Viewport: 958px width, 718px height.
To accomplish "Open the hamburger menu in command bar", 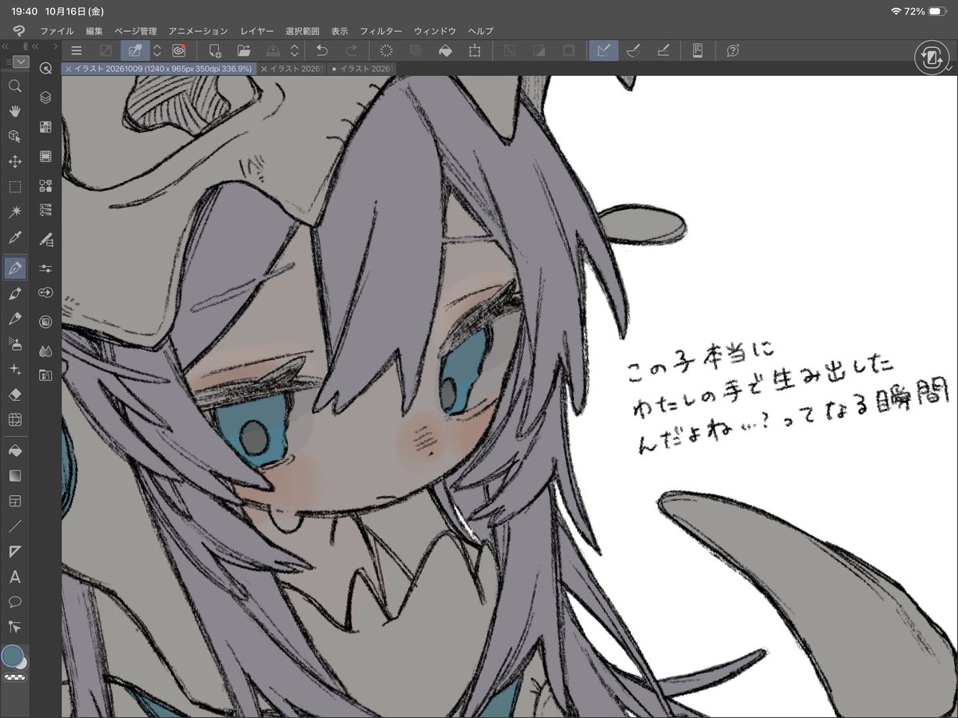I will tap(77, 50).
